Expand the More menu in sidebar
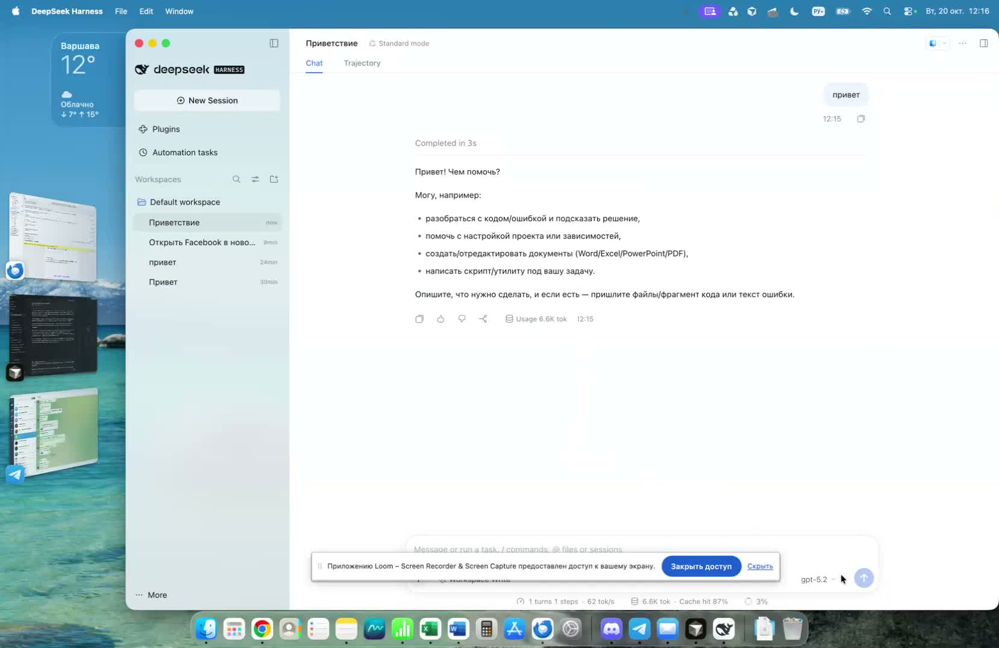Screen dimensions: 999x648 [x=152, y=595]
